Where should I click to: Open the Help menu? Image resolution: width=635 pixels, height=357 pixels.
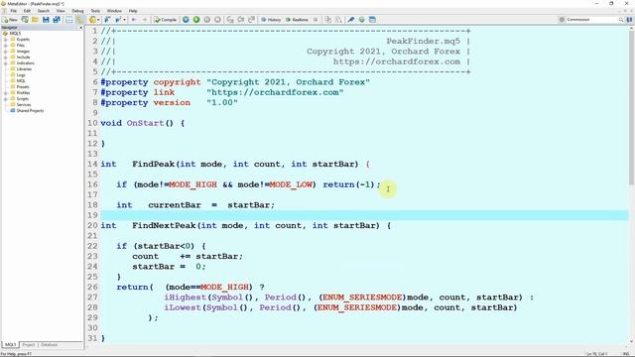133,11
